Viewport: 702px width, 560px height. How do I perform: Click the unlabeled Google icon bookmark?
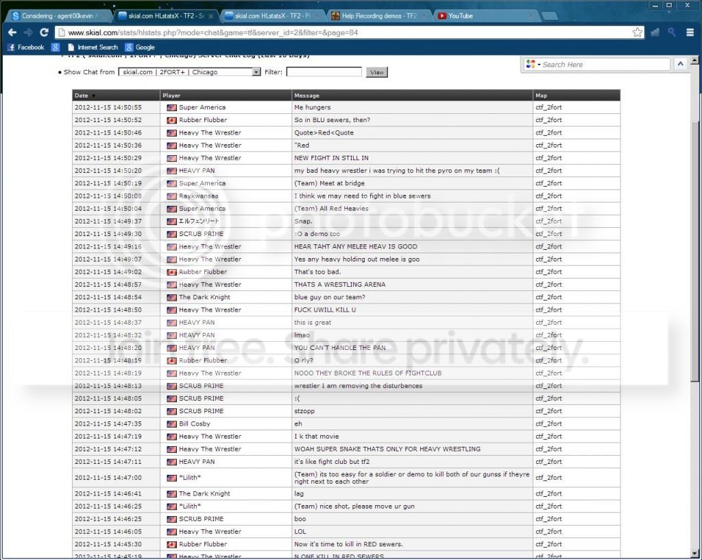[x=56, y=47]
